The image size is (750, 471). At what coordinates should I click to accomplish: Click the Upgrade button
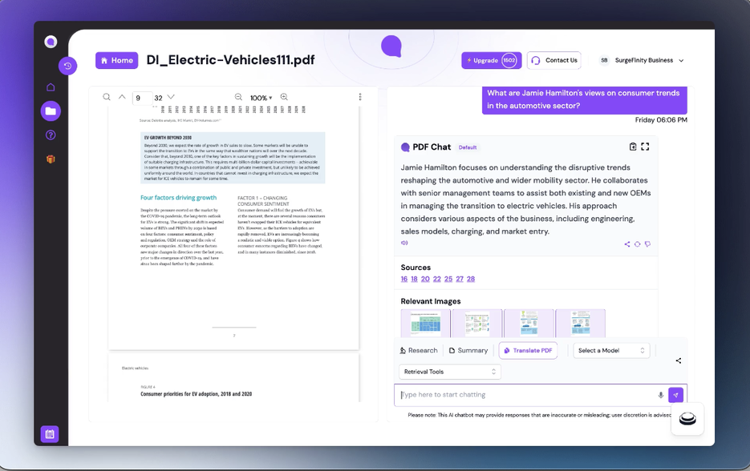[x=491, y=60]
